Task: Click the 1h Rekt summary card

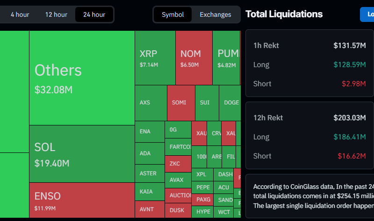Action: pyautogui.click(x=309, y=64)
